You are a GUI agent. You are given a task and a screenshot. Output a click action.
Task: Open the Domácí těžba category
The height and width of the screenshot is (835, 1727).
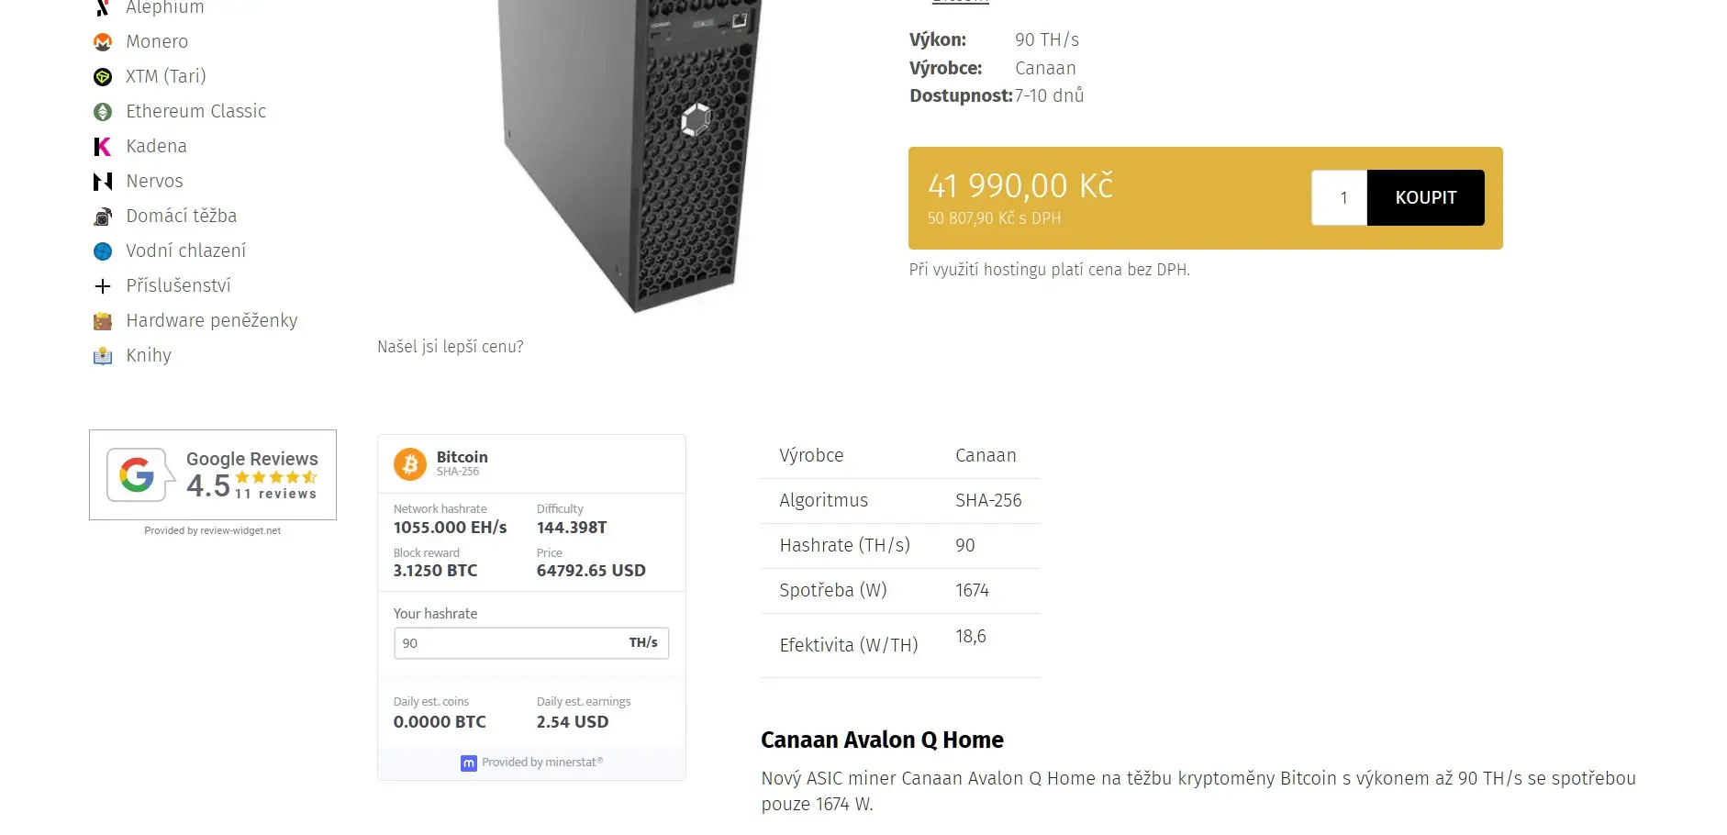point(181,217)
